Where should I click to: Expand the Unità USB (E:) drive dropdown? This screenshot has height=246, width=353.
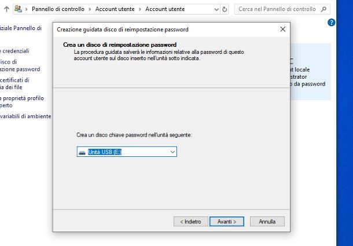pos(172,152)
